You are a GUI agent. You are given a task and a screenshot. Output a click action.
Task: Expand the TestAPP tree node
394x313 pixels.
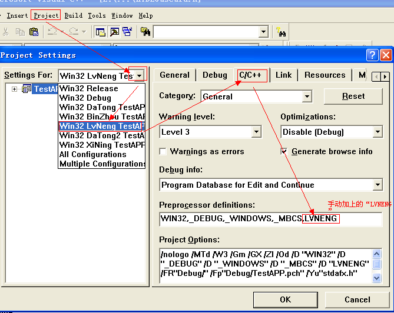point(14,89)
